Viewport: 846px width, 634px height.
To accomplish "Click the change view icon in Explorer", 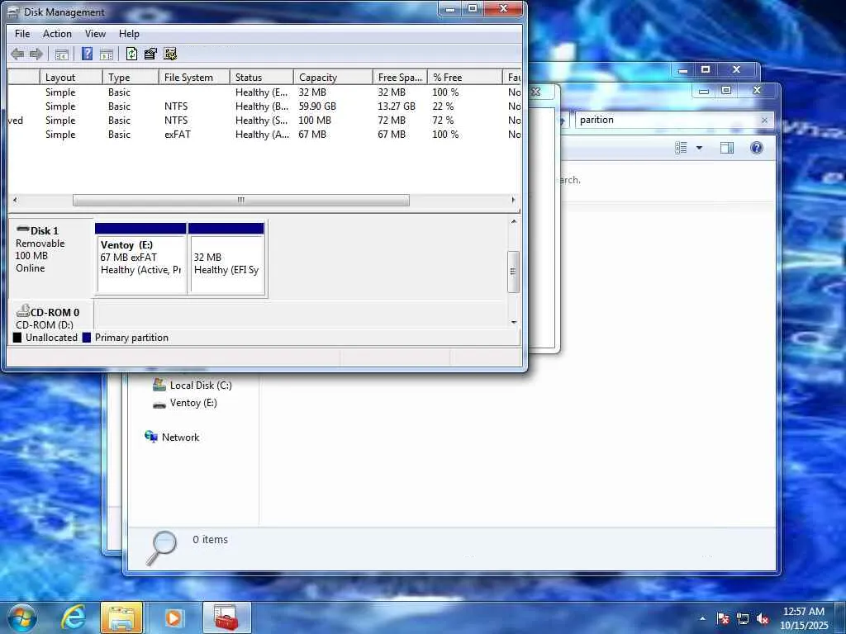I will pos(681,148).
